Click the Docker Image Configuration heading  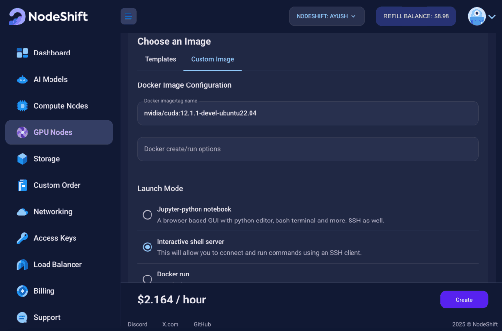(x=184, y=85)
